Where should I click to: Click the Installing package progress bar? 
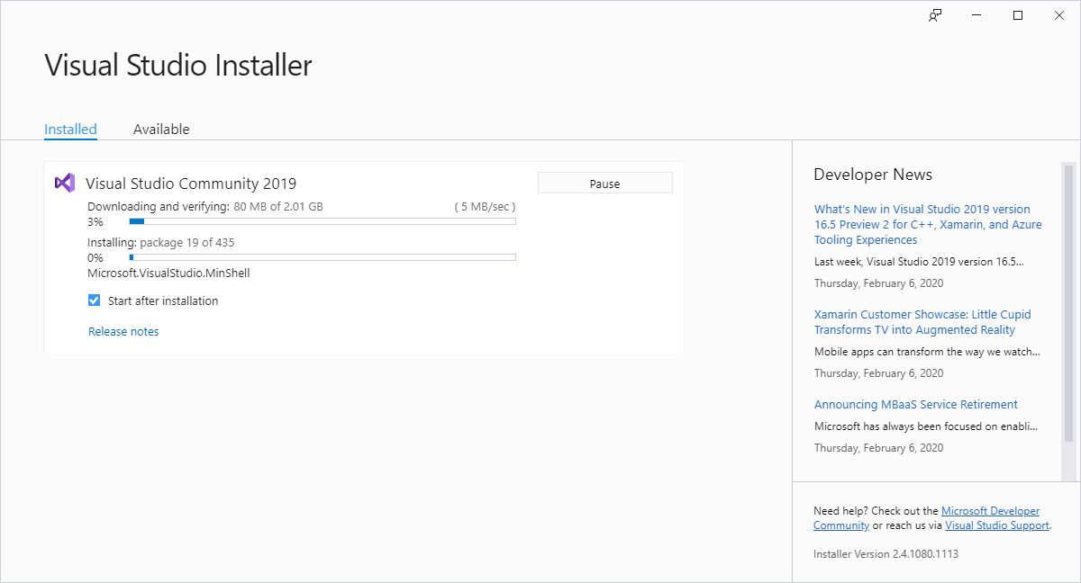tap(322, 257)
